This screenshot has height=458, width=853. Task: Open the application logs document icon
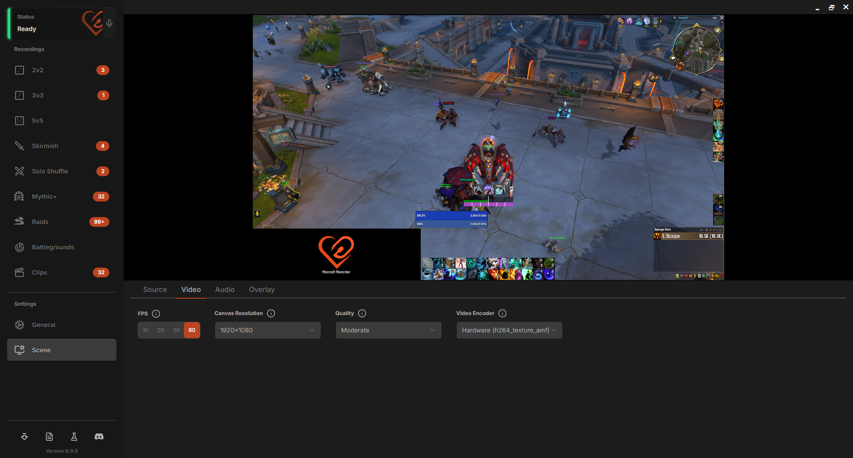point(49,437)
